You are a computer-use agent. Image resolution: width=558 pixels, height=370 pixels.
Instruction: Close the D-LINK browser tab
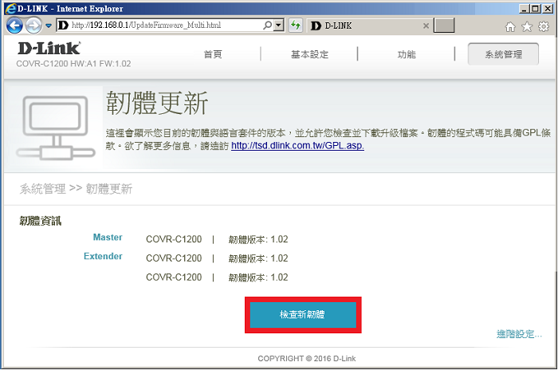tap(426, 26)
